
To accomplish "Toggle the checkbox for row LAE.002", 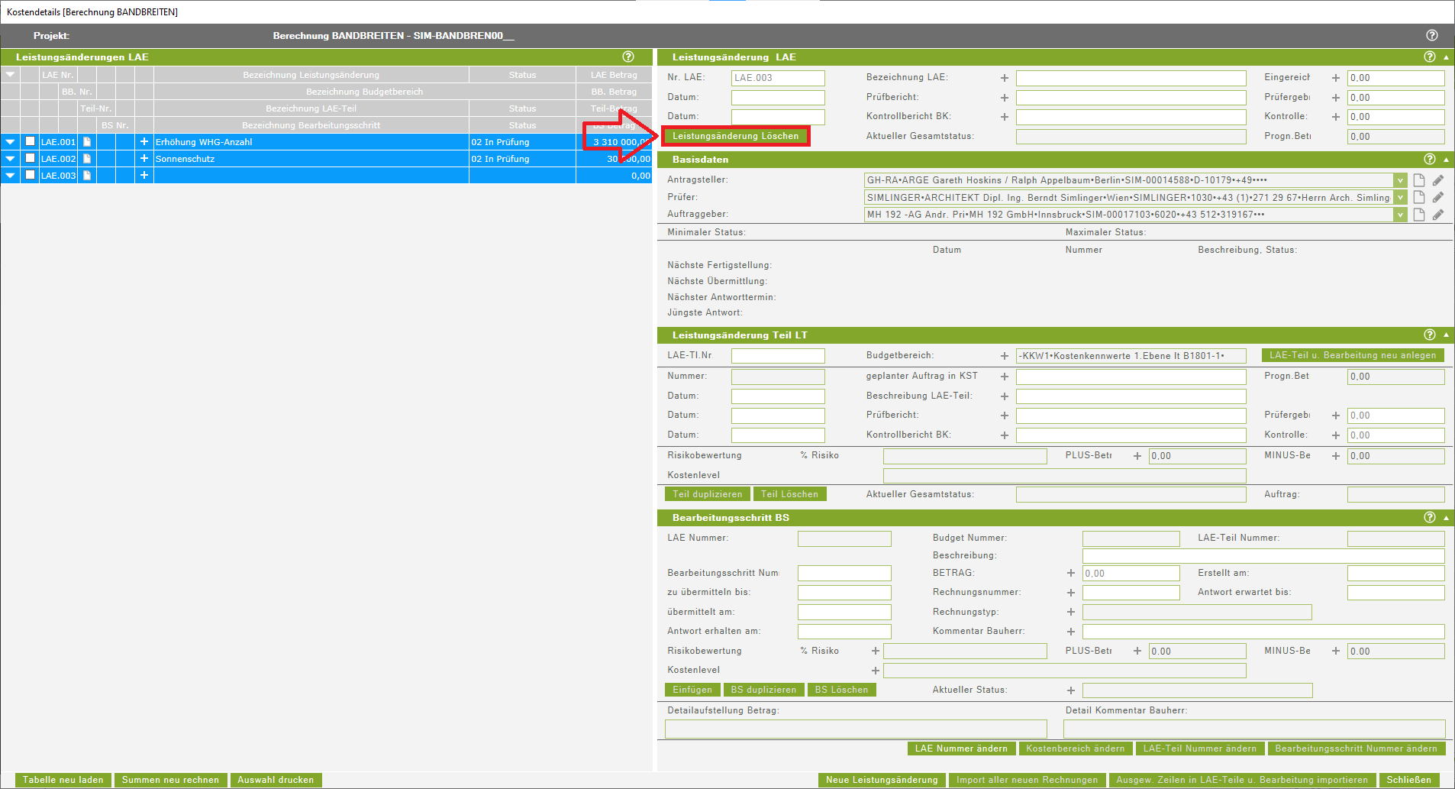I will (x=31, y=158).
